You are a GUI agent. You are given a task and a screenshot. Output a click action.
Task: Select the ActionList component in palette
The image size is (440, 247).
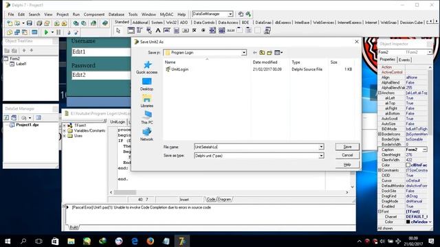267,30
